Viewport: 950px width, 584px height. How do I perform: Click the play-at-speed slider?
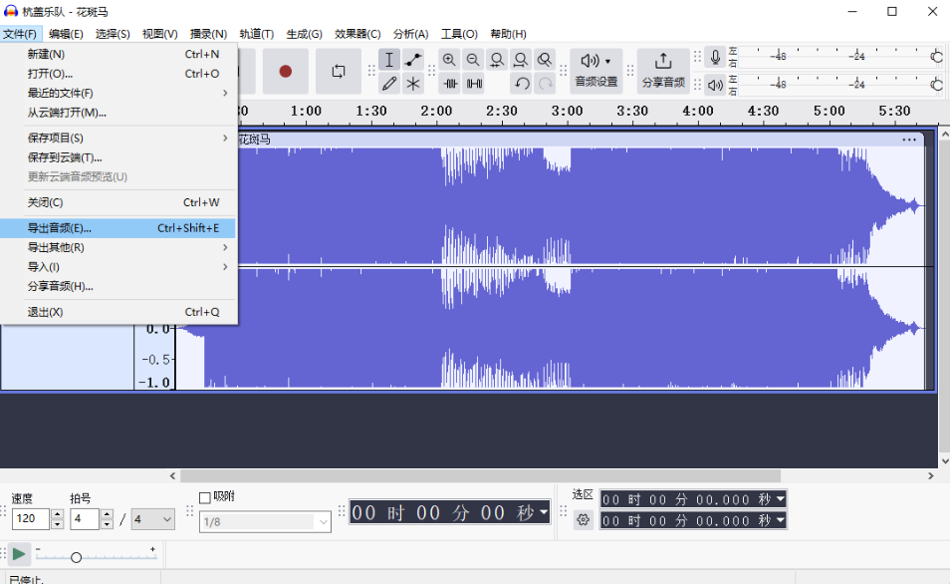click(x=76, y=557)
